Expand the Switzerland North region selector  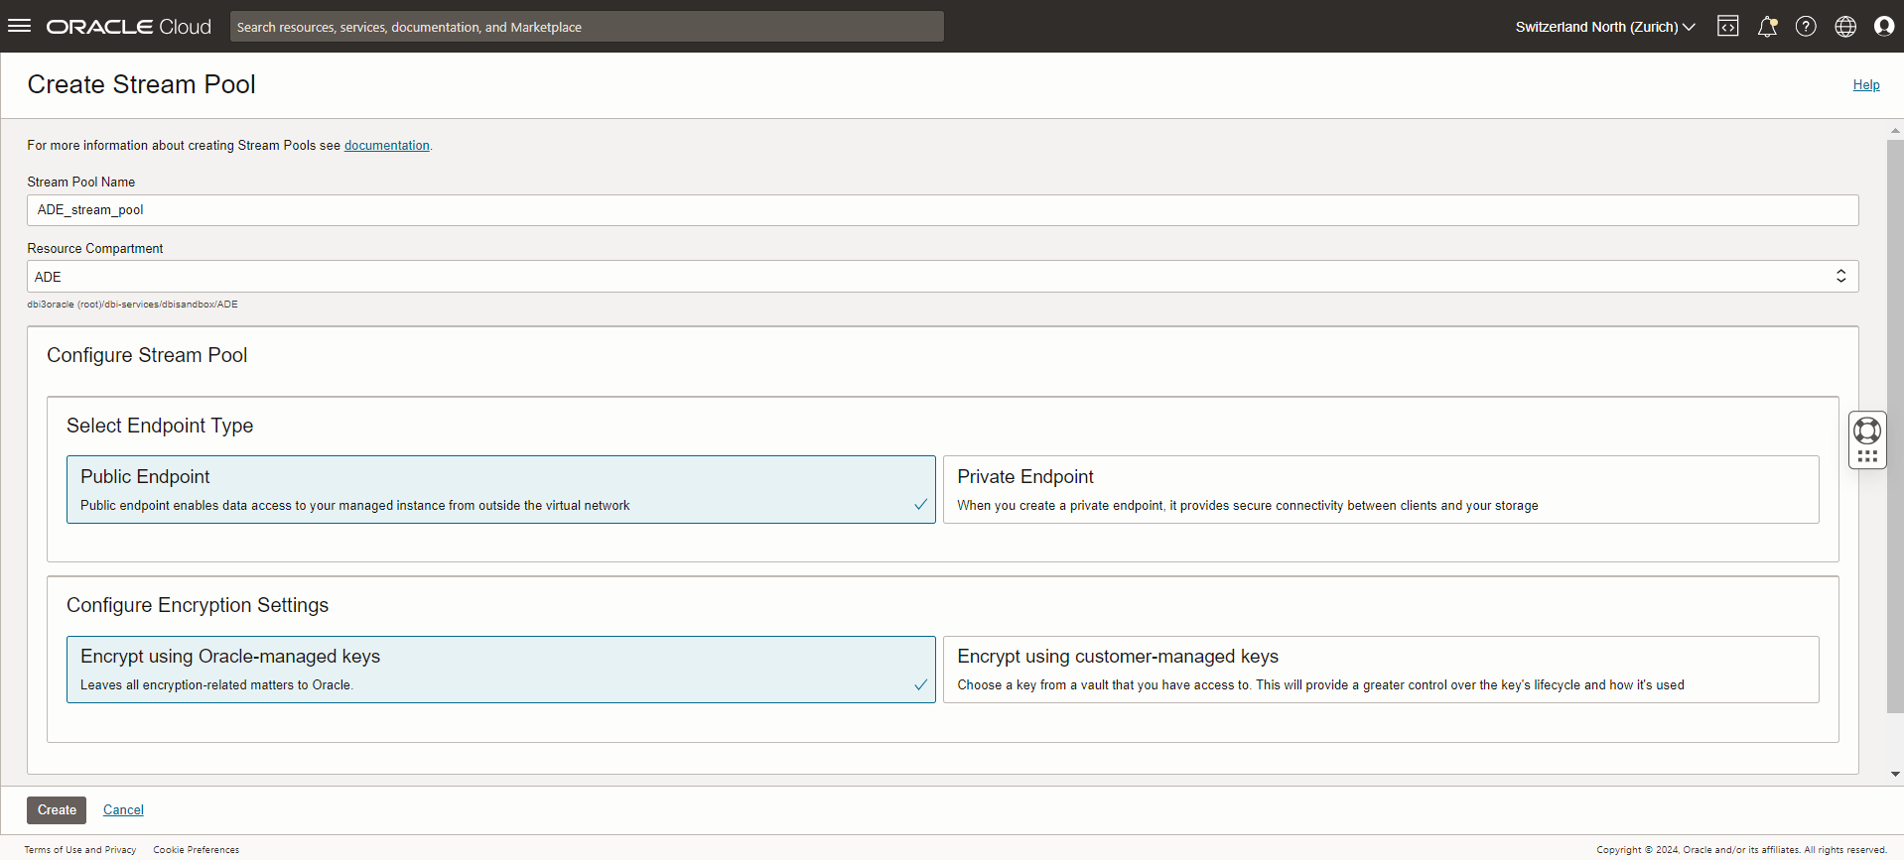coord(1604,27)
